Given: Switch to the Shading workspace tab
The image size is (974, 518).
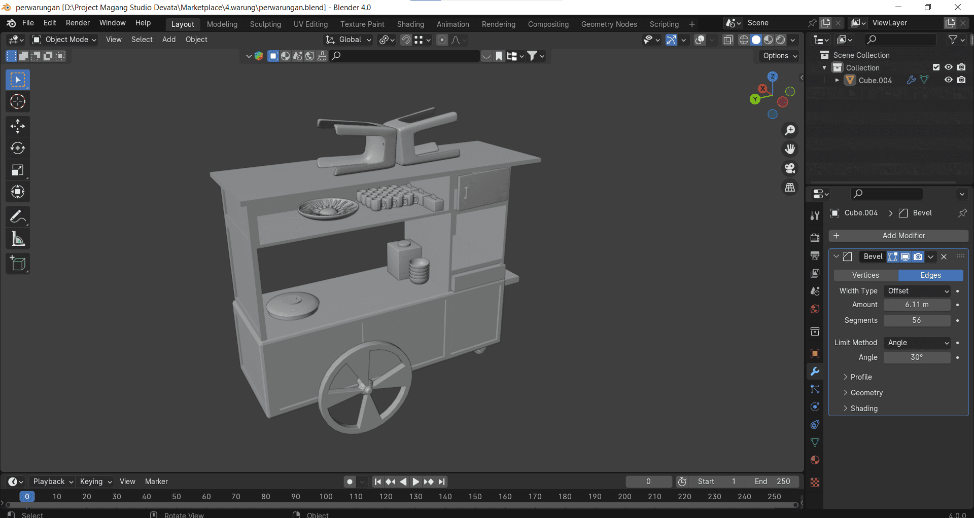Looking at the screenshot, I should [410, 24].
